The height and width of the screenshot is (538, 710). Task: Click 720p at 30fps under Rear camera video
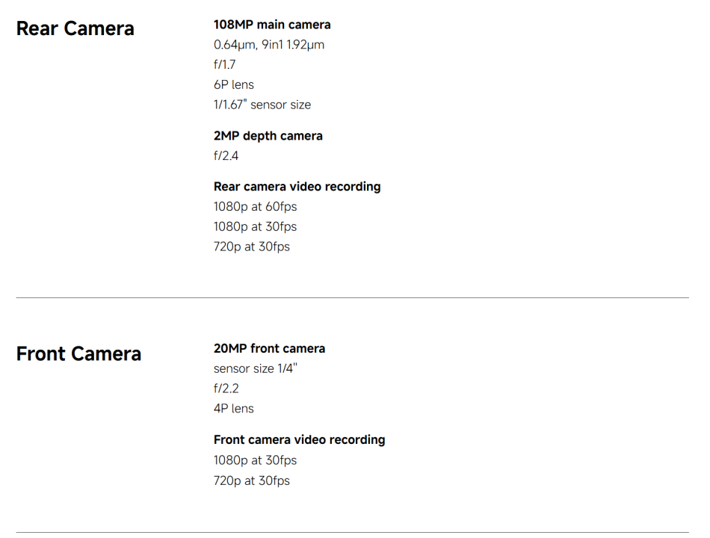(252, 247)
